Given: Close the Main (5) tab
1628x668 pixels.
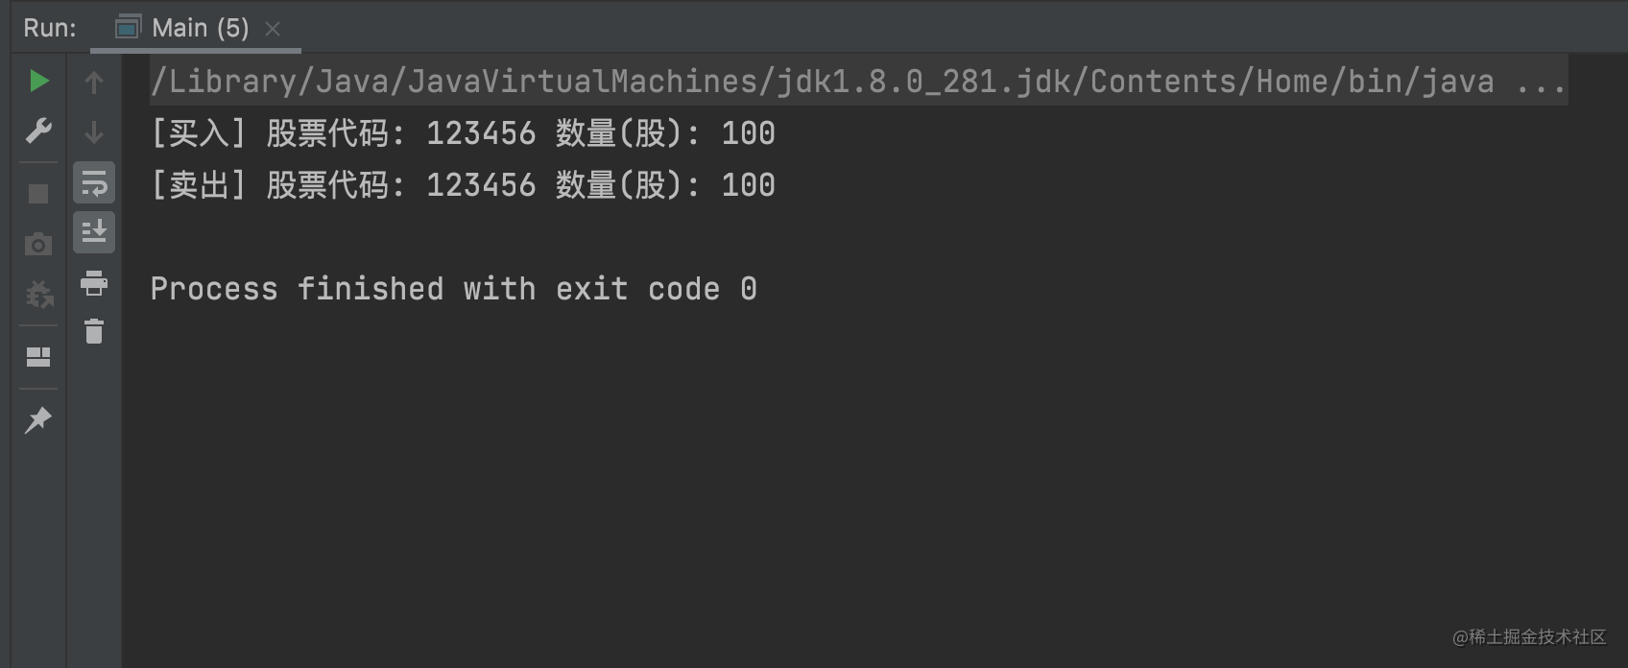Looking at the screenshot, I should click(x=272, y=28).
